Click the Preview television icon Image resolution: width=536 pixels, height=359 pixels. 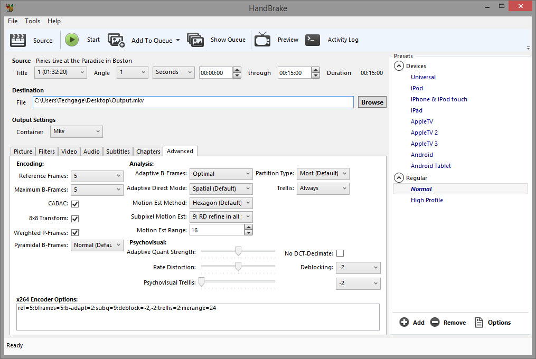(262, 39)
